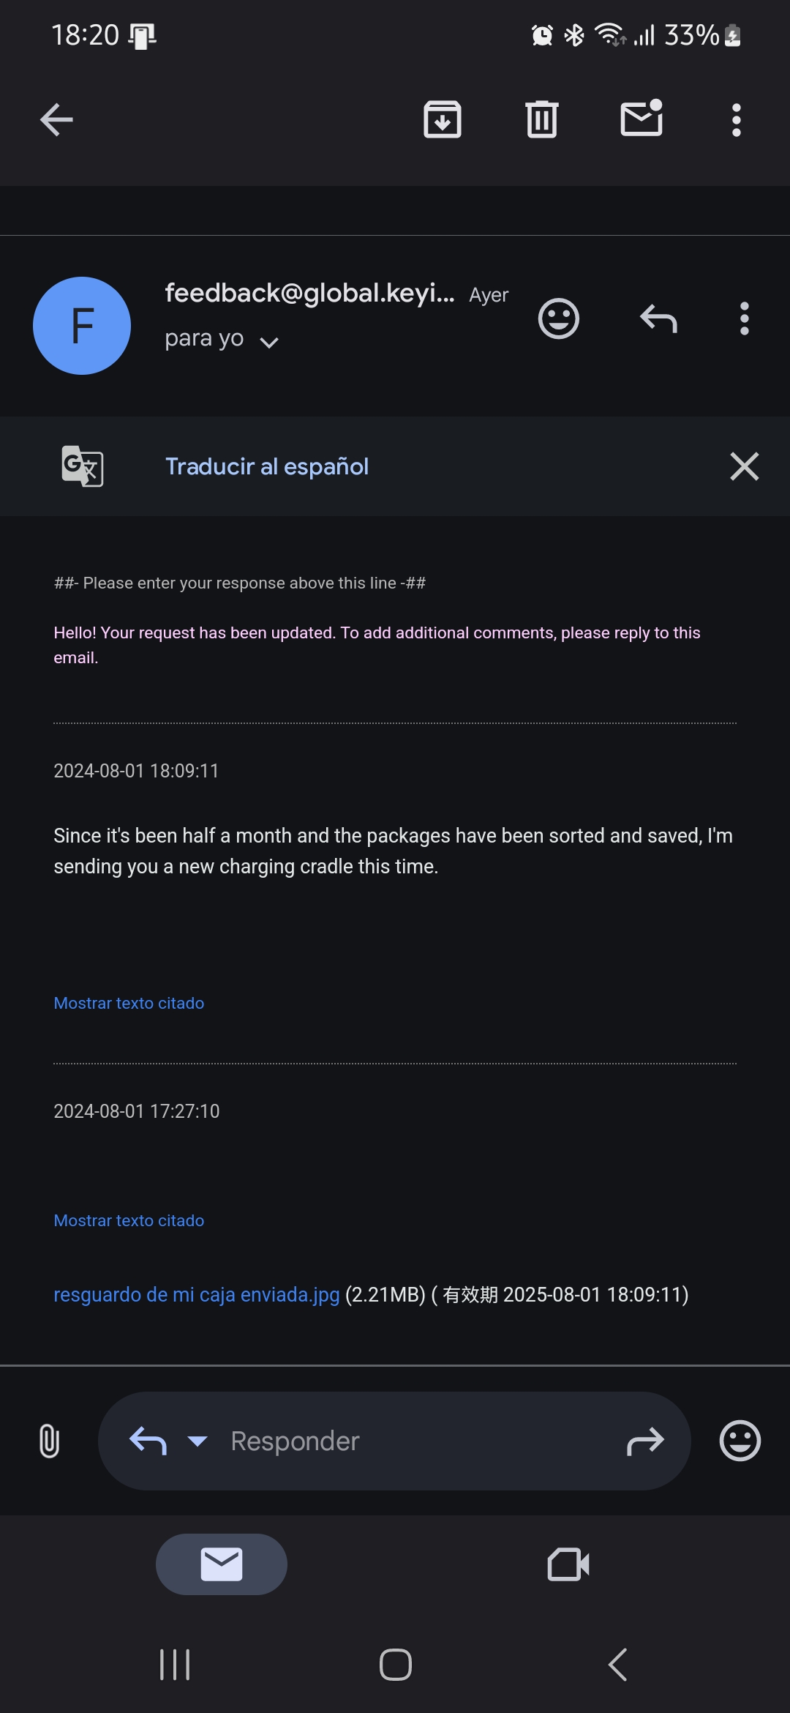790x1713 pixels.
Task: Mark the email as unread
Action: 642,119
